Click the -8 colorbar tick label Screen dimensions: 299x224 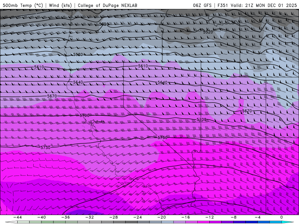pos(234,217)
